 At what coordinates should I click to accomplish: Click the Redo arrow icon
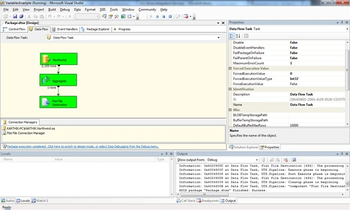tap(59, 16)
